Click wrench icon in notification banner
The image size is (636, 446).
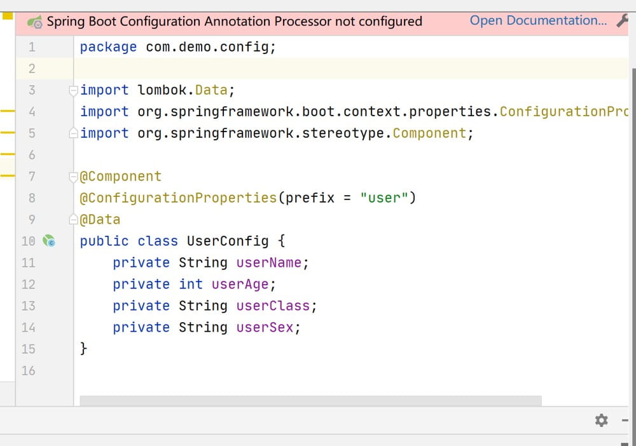622,21
